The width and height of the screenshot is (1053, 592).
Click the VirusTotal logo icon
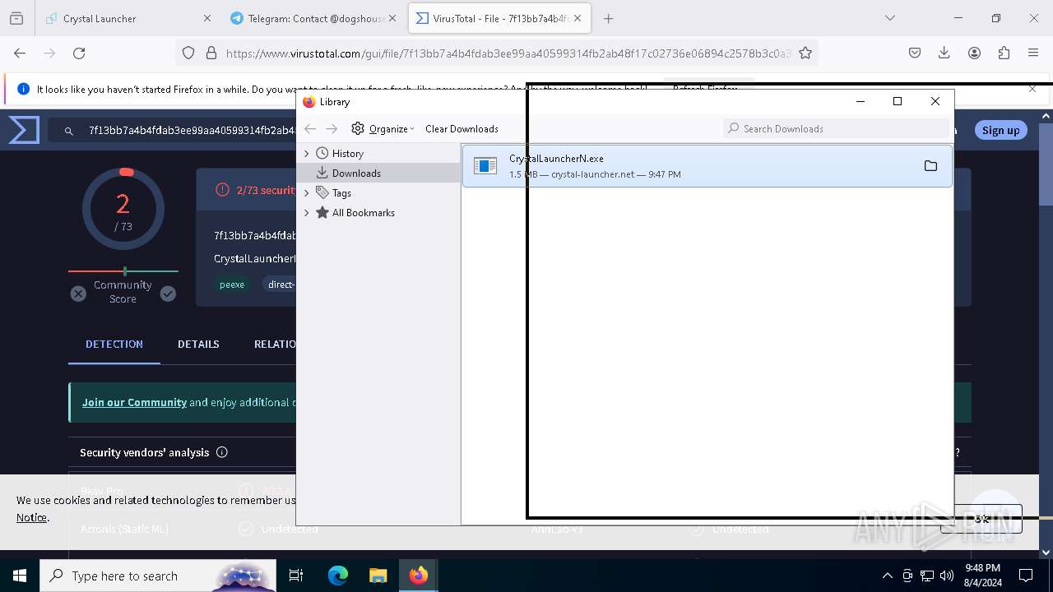(24, 130)
